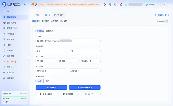Focus the 纵向间距 vertical spacing field
This screenshot has height=106, width=173.
tap(85, 71)
